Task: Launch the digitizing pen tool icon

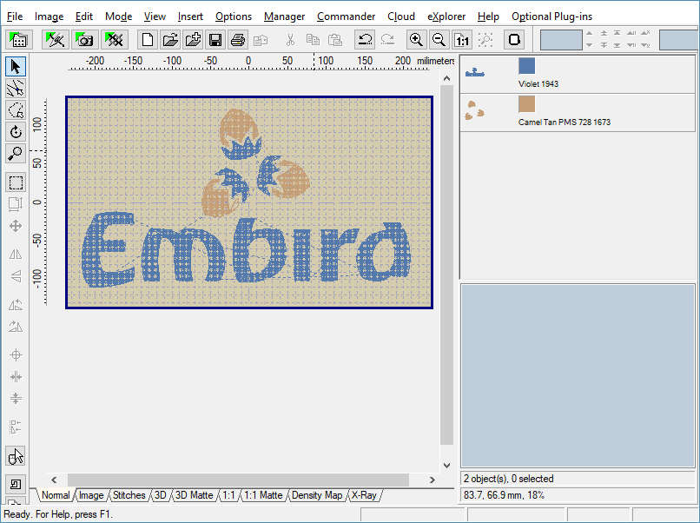Action: click(x=56, y=40)
